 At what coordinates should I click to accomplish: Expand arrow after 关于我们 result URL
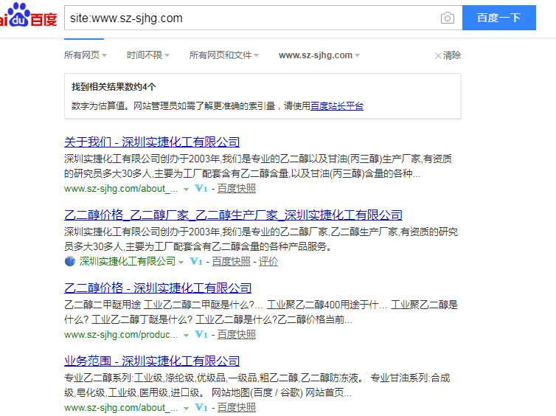186,190
